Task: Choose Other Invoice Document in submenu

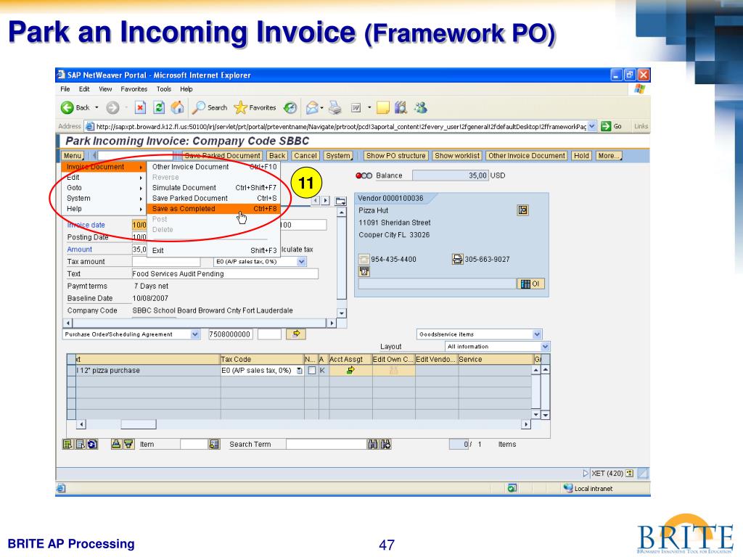Action: click(x=214, y=167)
